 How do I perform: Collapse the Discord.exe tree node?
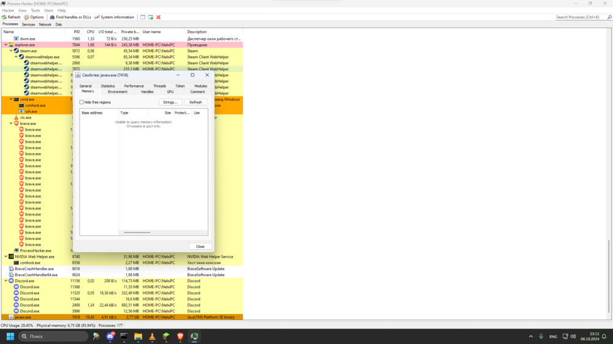pos(6,281)
